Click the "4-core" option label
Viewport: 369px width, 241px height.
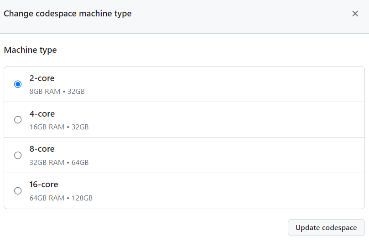point(42,114)
